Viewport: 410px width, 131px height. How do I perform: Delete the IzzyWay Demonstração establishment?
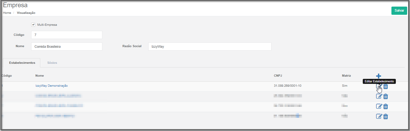click(x=385, y=86)
